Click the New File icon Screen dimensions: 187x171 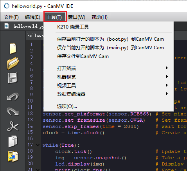[x=13, y=49]
